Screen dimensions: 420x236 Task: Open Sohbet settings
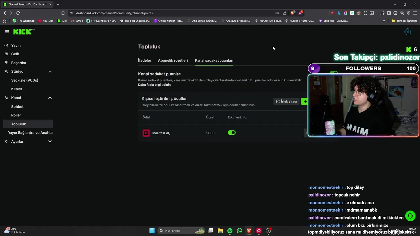[x=17, y=107]
